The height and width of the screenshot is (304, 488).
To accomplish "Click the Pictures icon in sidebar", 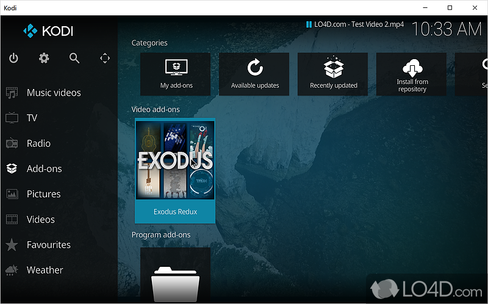I will [12, 194].
